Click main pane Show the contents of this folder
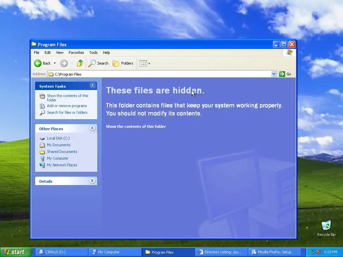Viewport: 343px width, 257px height. click(x=136, y=126)
